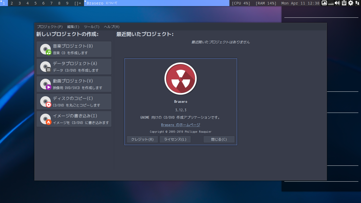Click the 最近開いたプロジェクトはありません message
Image resolution: width=361 pixels, height=203 pixels.
pos(221,42)
